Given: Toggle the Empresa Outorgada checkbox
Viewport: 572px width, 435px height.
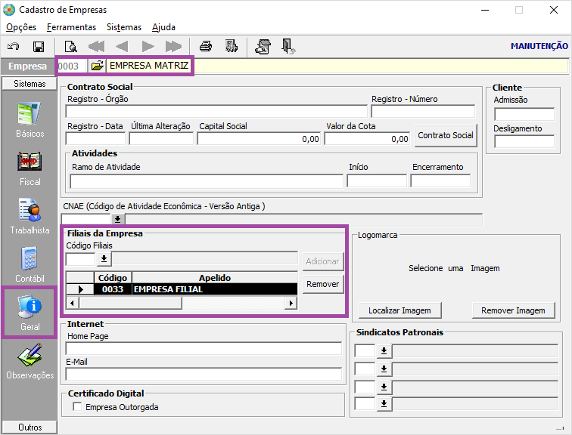Looking at the screenshot, I should click(x=77, y=406).
